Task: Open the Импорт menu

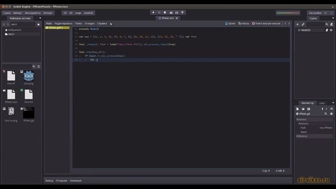Action: tap(17, 13)
